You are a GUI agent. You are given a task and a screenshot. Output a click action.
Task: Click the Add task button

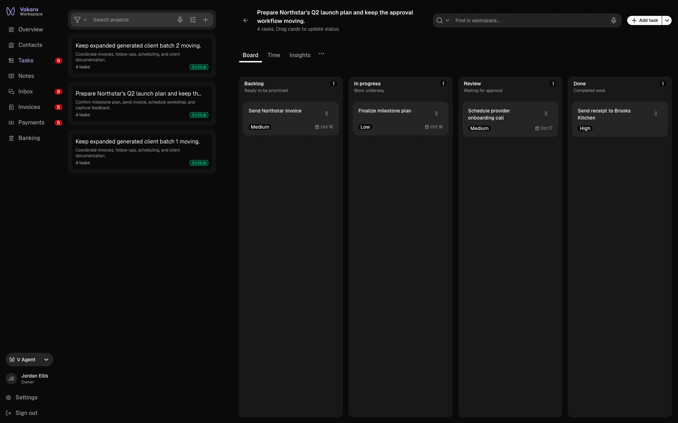[x=644, y=20]
